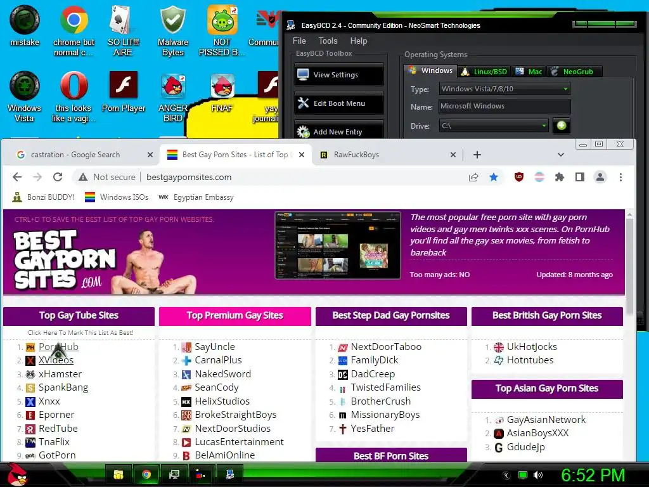Switch to the Mac tab in EasyBCD
The height and width of the screenshot is (487, 649).
pyautogui.click(x=529, y=71)
